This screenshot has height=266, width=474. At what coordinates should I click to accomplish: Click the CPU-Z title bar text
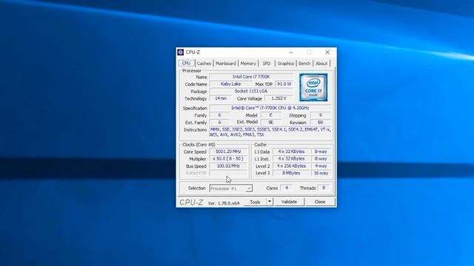(193, 52)
